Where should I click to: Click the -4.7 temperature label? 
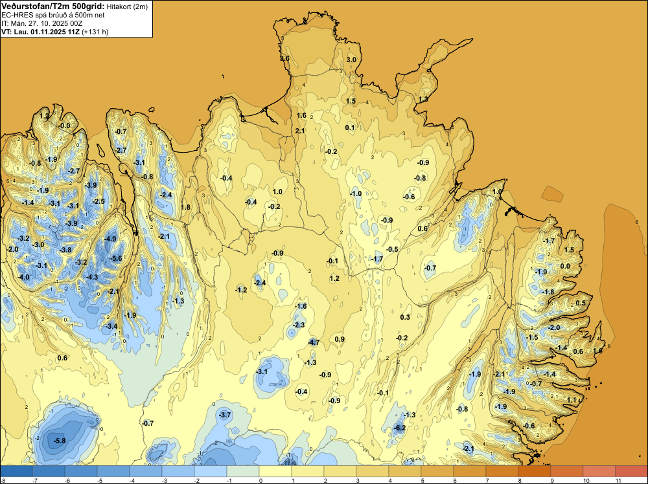[x=314, y=342]
